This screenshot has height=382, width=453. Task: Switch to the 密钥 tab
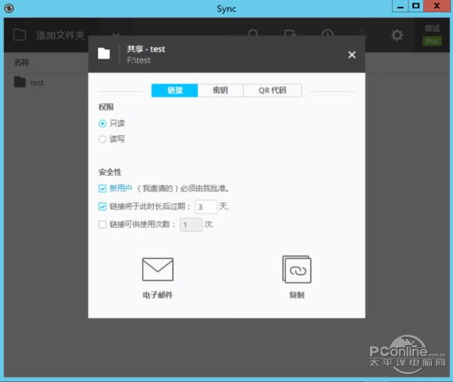click(220, 91)
